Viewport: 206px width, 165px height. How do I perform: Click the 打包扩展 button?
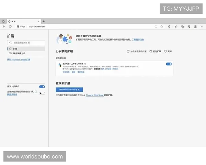(x=155, y=51)
